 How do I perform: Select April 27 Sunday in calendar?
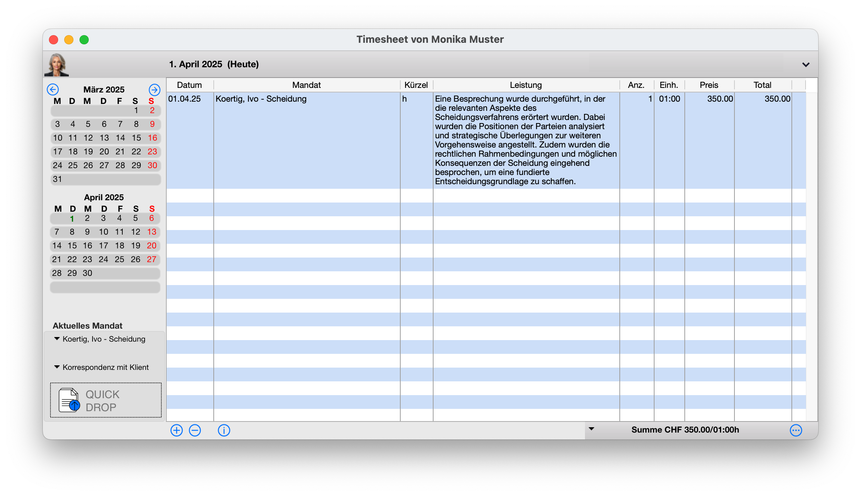[152, 259]
